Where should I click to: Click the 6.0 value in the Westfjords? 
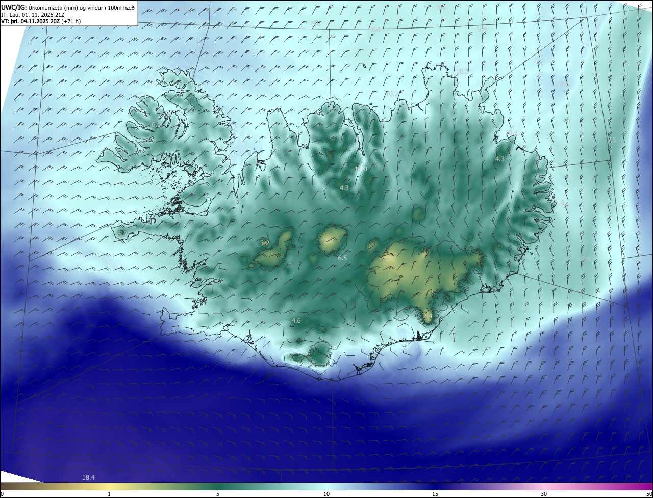click(x=156, y=124)
